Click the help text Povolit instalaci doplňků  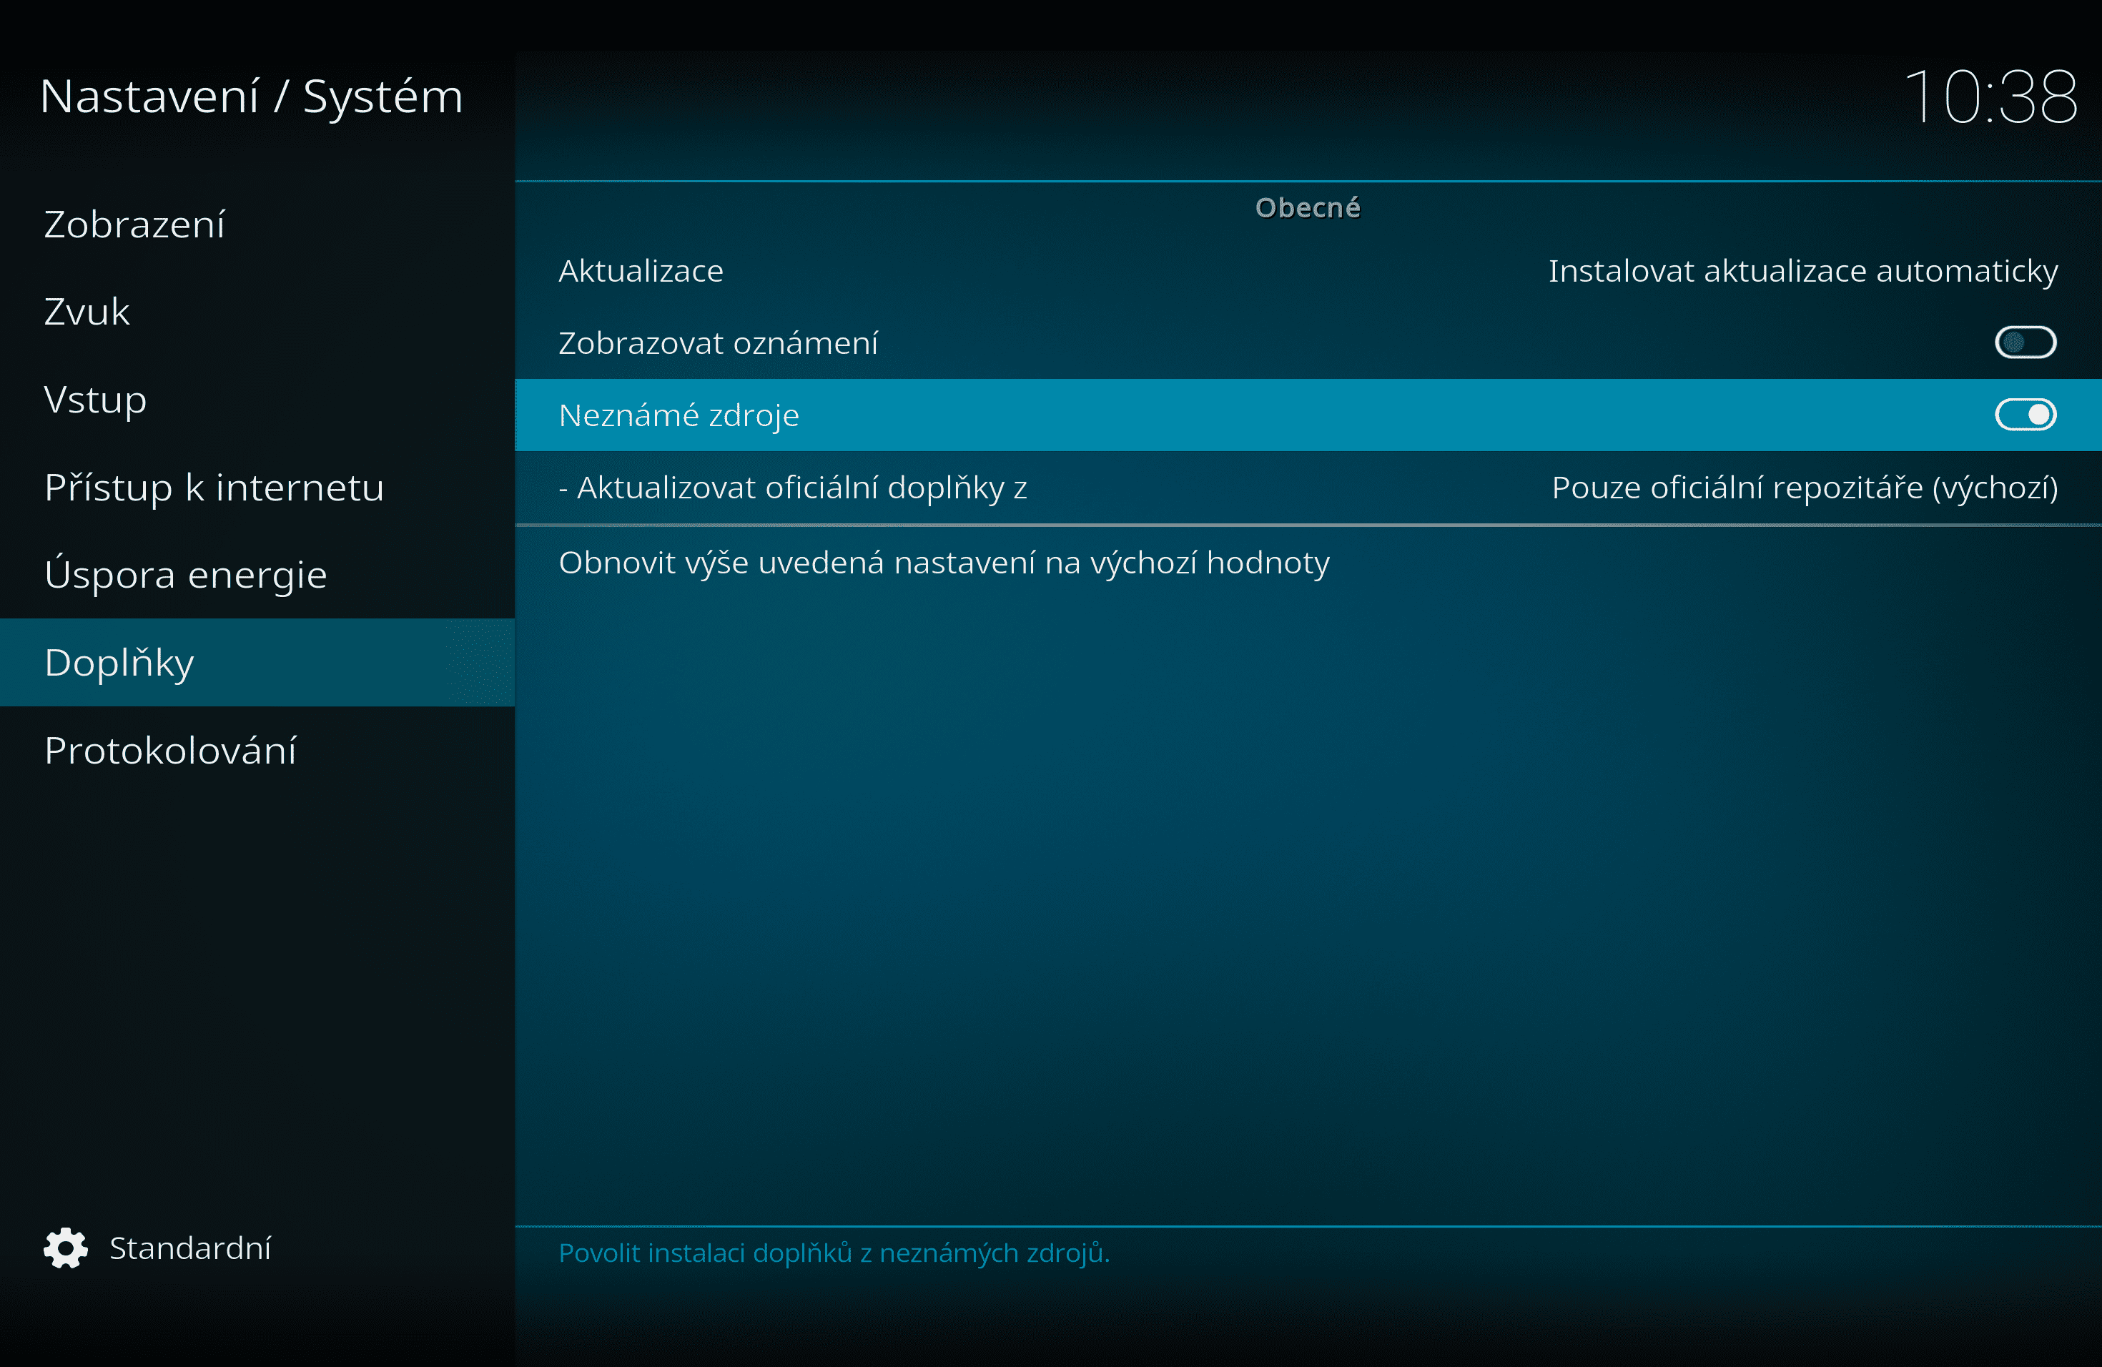click(x=834, y=1253)
